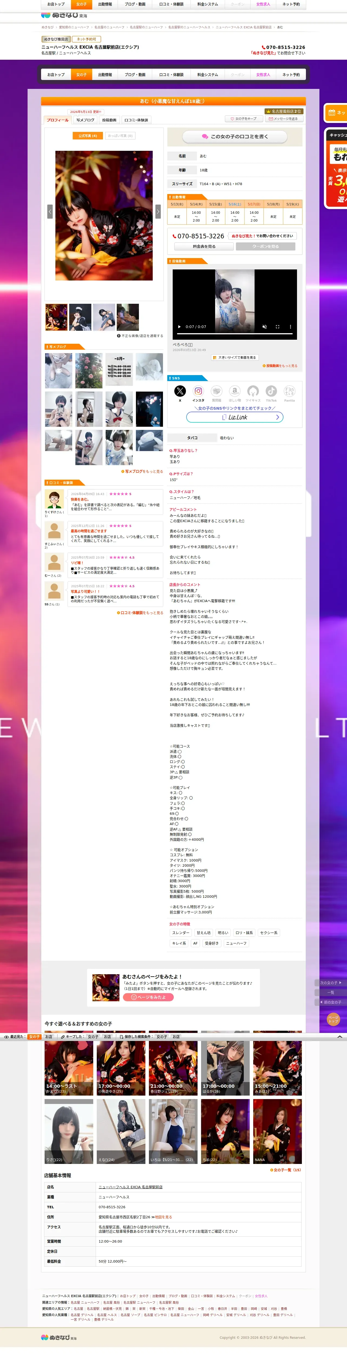Open the Instagram SNS icon
This screenshot has height=1355, width=347.
198,391
